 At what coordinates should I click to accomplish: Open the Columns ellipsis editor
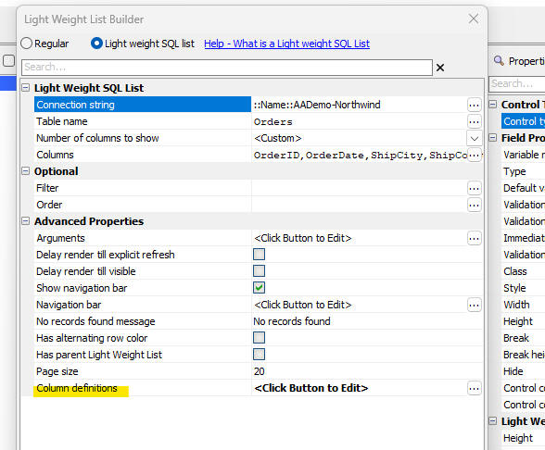[475, 155]
